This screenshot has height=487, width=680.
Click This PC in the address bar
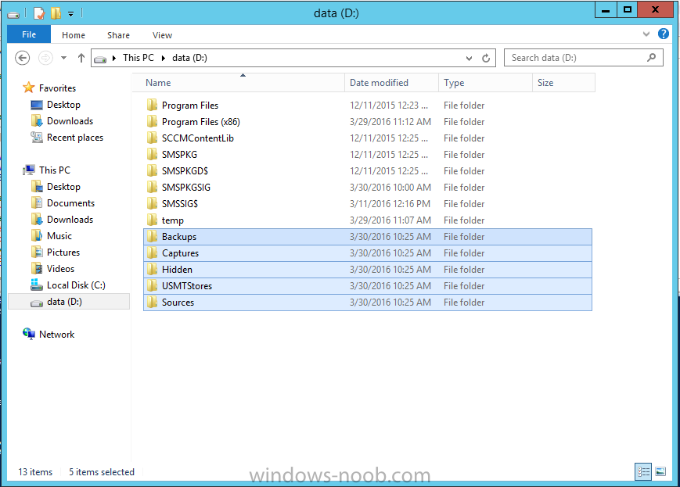point(139,58)
